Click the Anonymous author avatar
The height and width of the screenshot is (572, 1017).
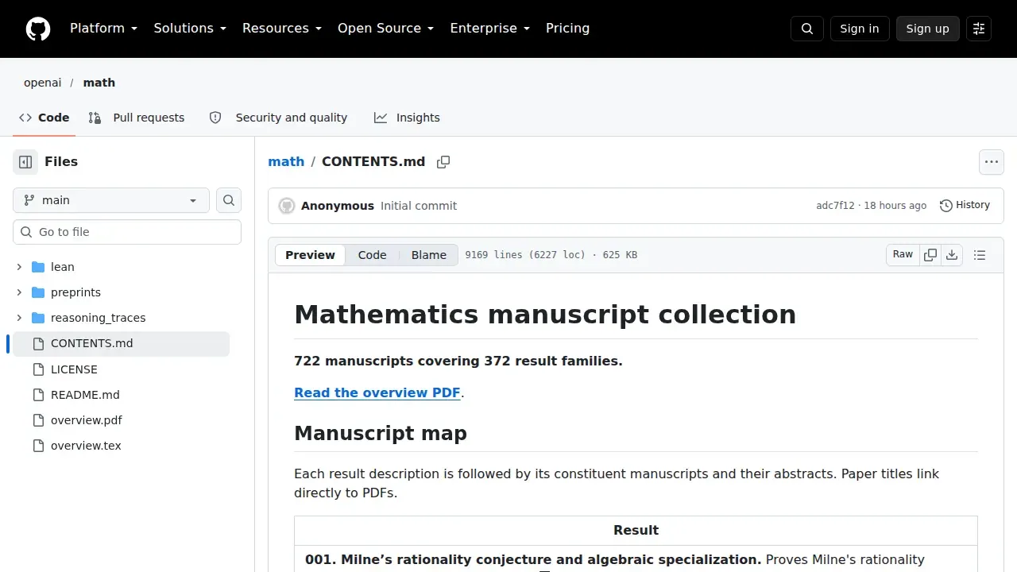(287, 206)
